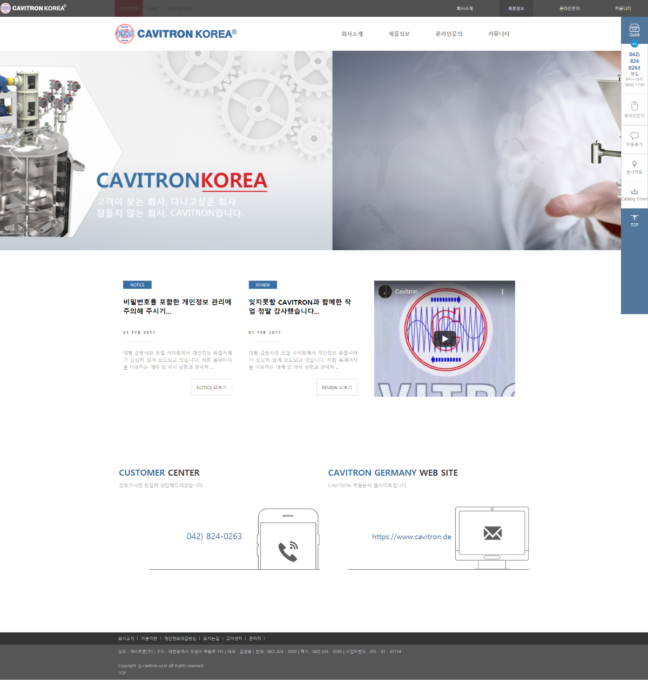Open 회사소개 in the main navigation
648x680 pixels.
click(x=352, y=34)
